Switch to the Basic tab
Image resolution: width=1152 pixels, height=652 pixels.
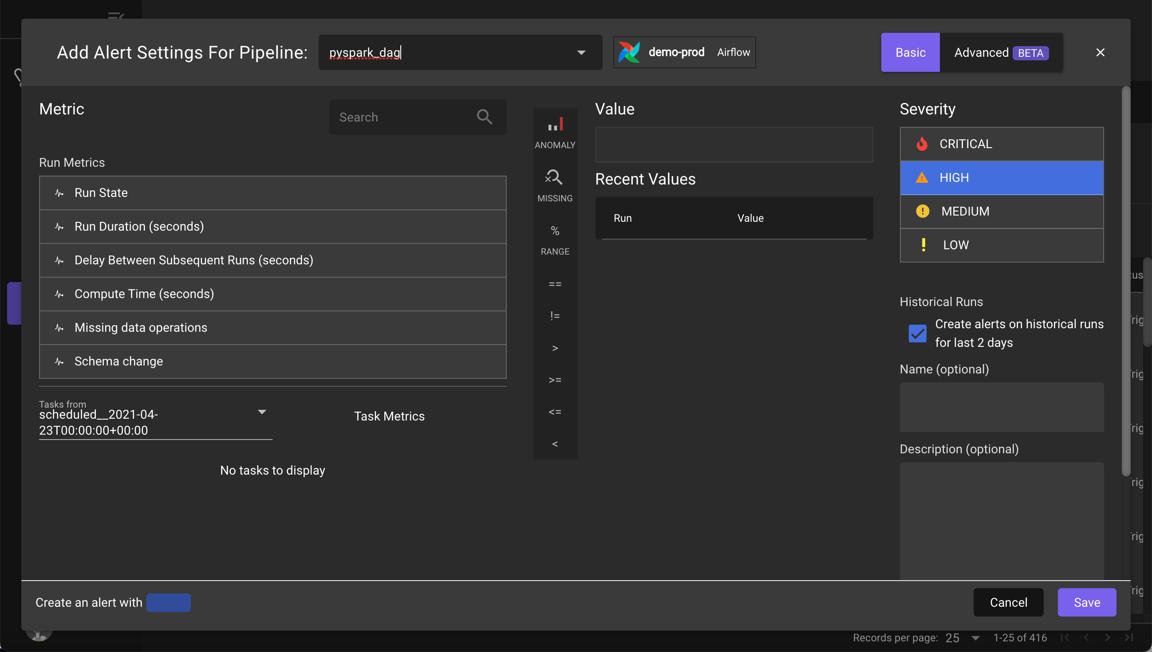pyautogui.click(x=910, y=52)
